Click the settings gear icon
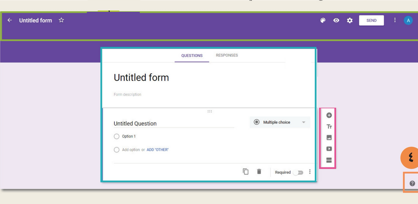The image size is (418, 204). 349,20
